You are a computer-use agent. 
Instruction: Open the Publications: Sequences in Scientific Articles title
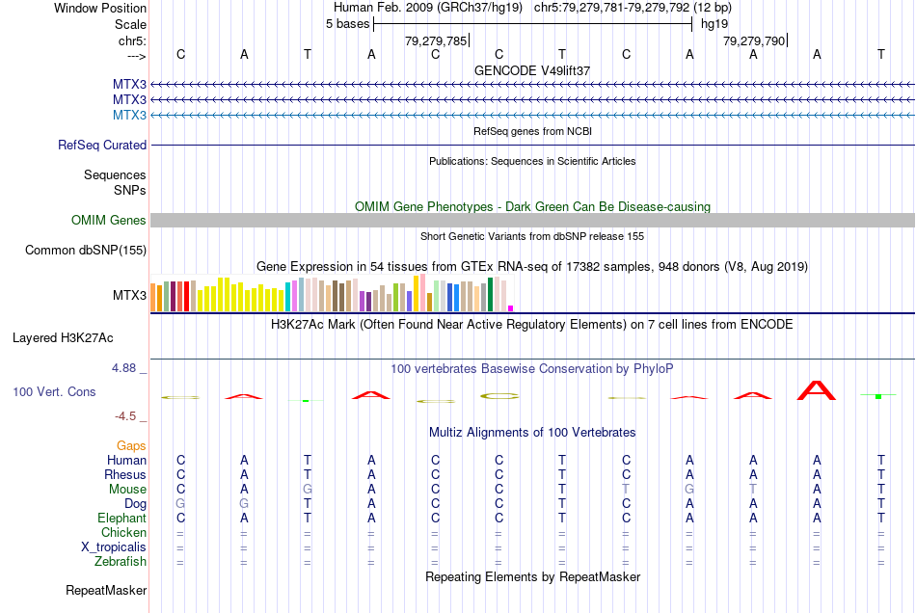pyautogui.click(x=532, y=161)
